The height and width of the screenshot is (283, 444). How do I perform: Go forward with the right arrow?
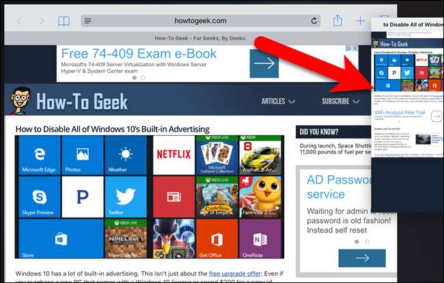(x=42, y=21)
